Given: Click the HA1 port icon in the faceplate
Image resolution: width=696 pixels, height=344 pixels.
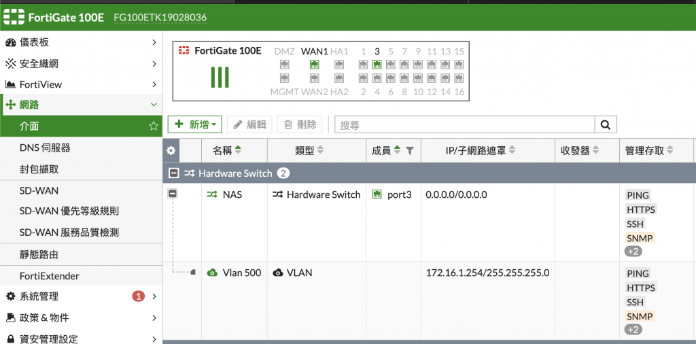Looking at the screenshot, I should (x=339, y=65).
